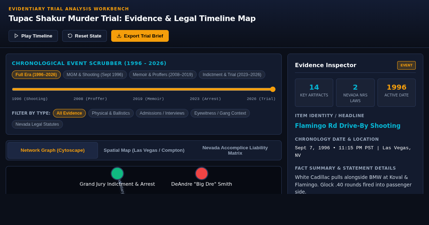Filter by Admissions / Interviews

[162, 113]
